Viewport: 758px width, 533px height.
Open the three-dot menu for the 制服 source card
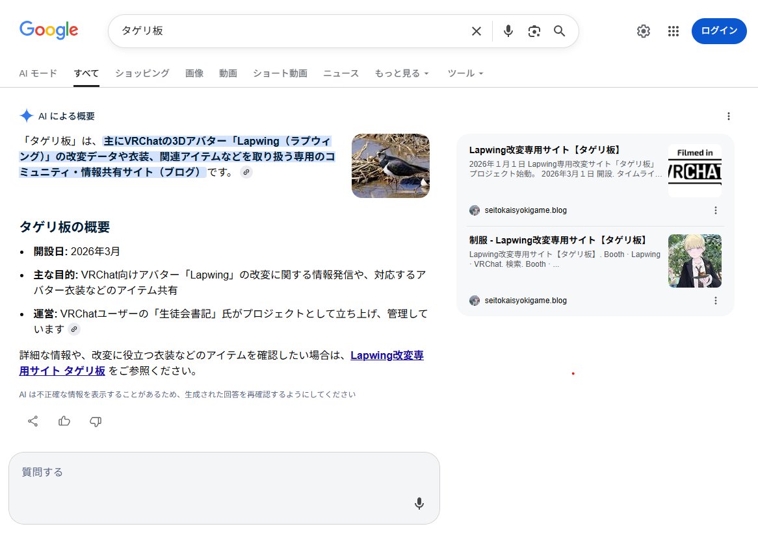pyautogui.click(x=716, y=301)
